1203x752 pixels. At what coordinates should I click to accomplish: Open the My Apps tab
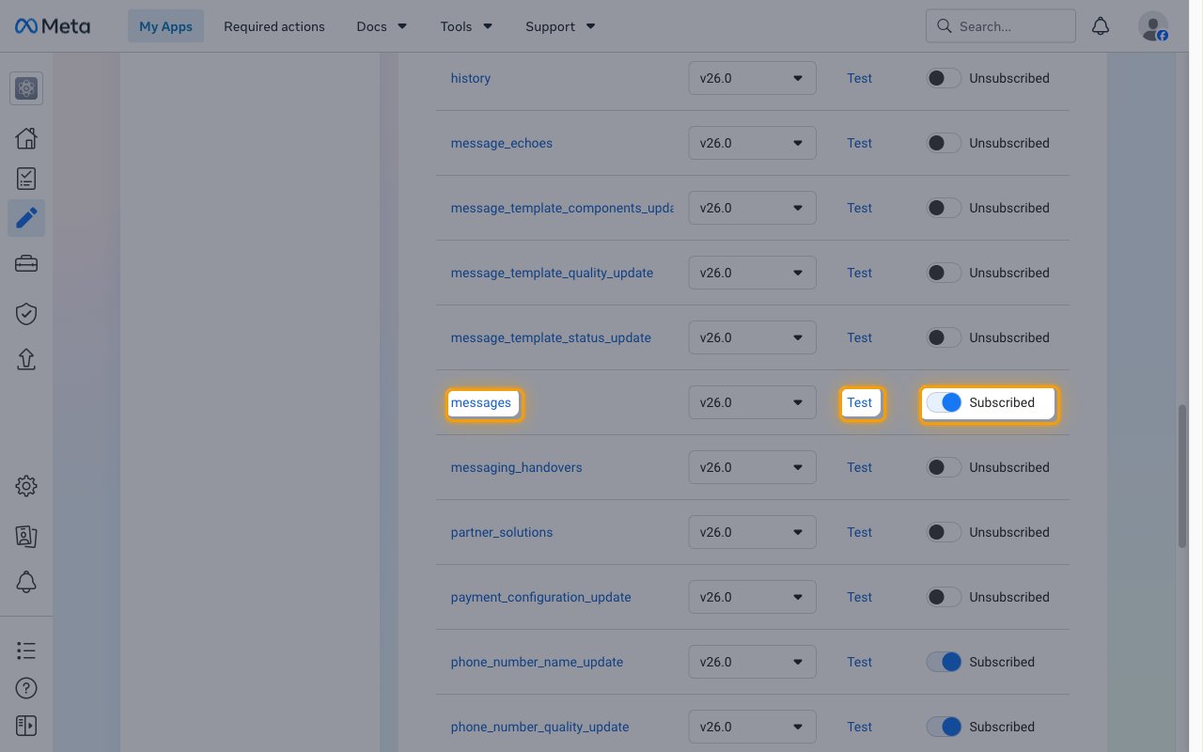(x=165, y=26)
